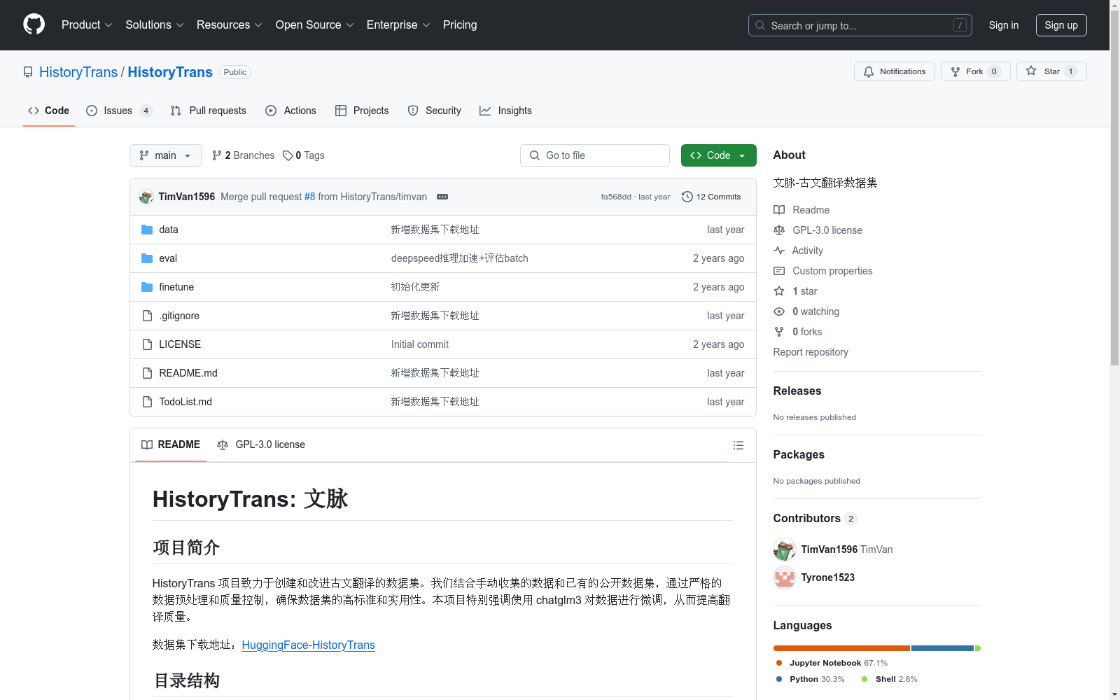Select the GPL-3.0 license file tab
The image size is (1120, 700).
261,444
